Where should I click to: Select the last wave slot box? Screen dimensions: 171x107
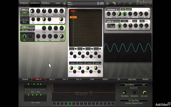113,104
